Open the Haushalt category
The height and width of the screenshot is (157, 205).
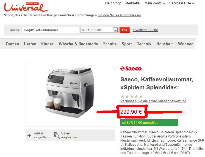coord(165,44)
